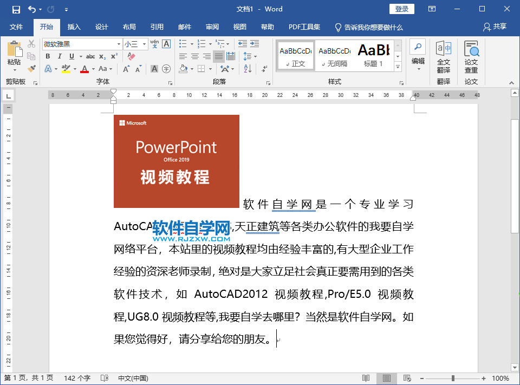Open the Font dialog launcher
This screenshot has width=520, height=385.
click(170, 83)
